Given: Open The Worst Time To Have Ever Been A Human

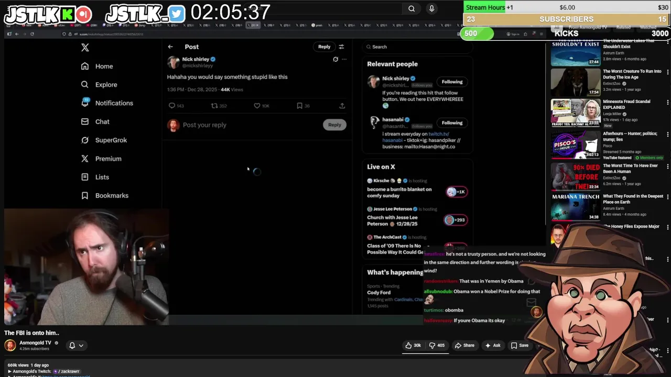Looking at the screenshot, I should coord(630,169).
